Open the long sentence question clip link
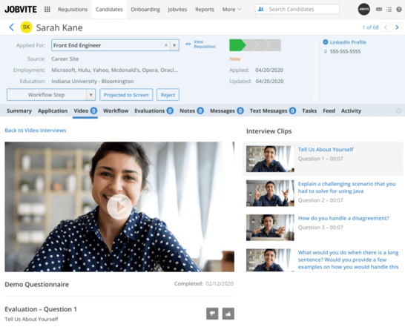 point(348,260)
